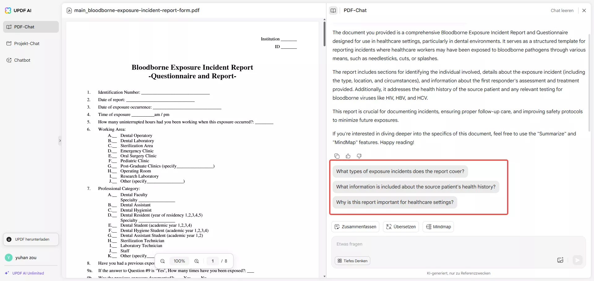This screenshot has width=594, height=281.
Task: Click the UPDF herunterladen button
Action: (31, 239)
